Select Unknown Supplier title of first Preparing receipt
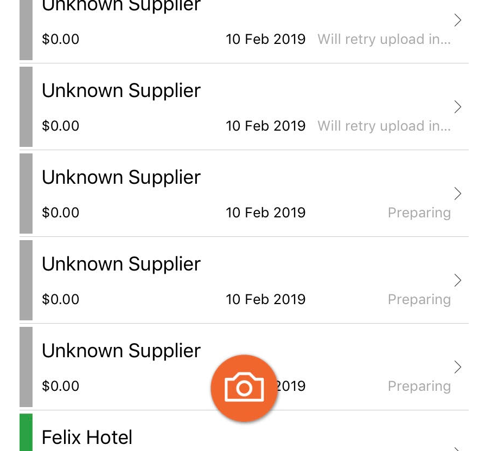 tap(122, 178)
